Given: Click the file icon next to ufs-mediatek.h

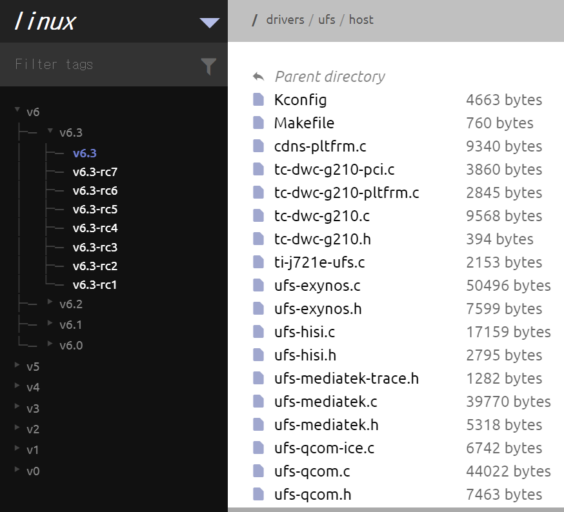Looking at the screenshot, I should point(258,424).
